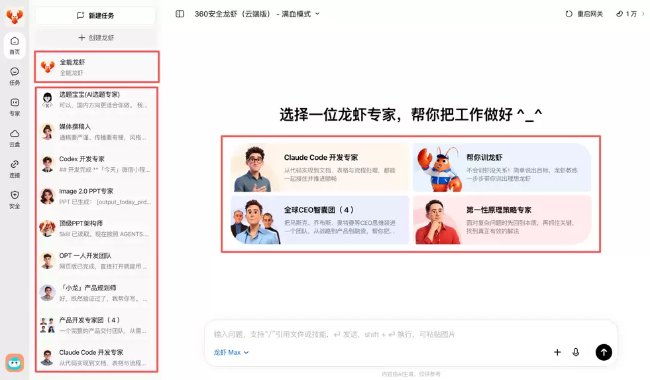Click the 产品开发专家团 group avatar
The image size is (650, 380).
47,325
